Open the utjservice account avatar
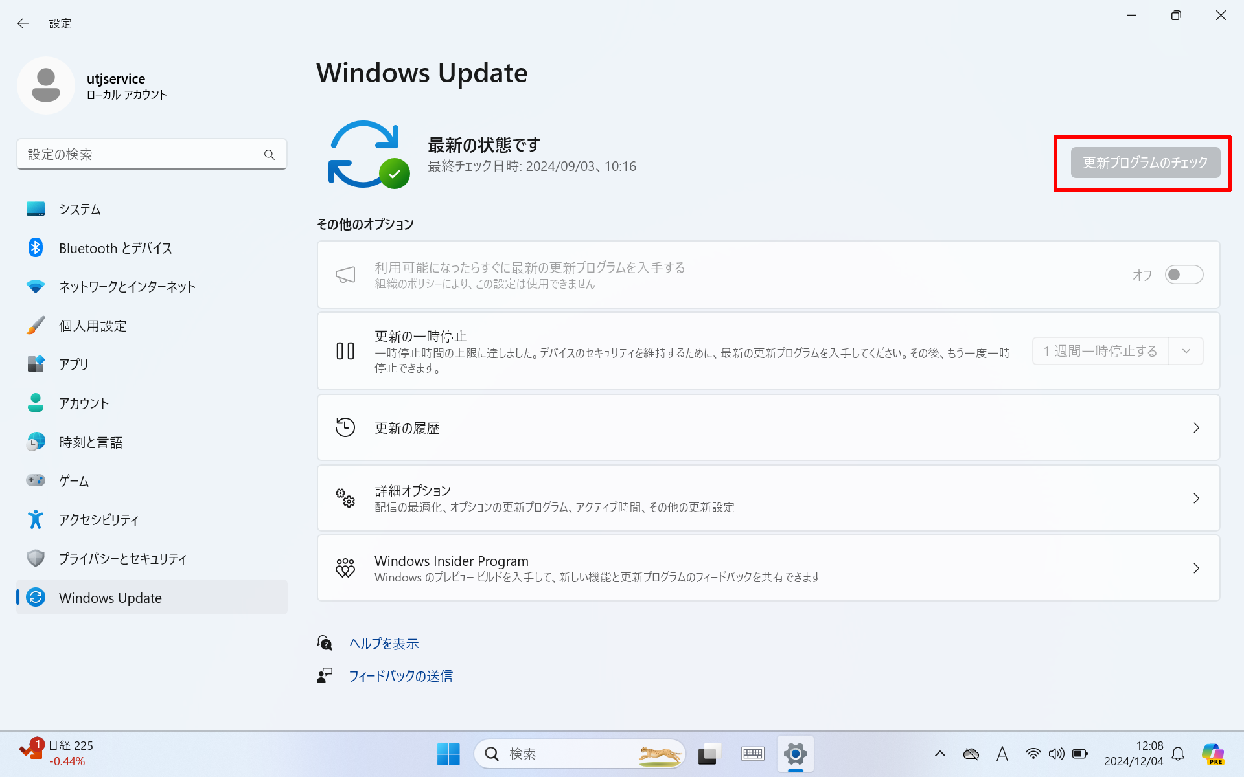 46,85
